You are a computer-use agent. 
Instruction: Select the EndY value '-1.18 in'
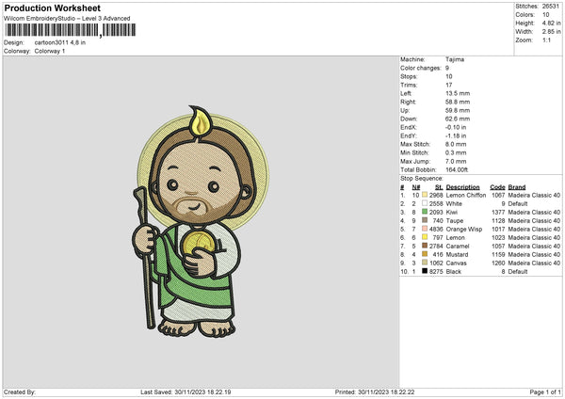456,136
